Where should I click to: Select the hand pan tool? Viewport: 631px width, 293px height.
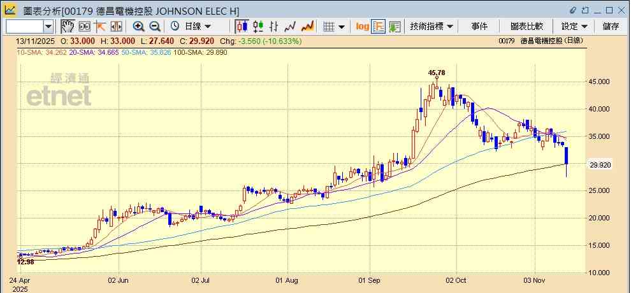68,26
